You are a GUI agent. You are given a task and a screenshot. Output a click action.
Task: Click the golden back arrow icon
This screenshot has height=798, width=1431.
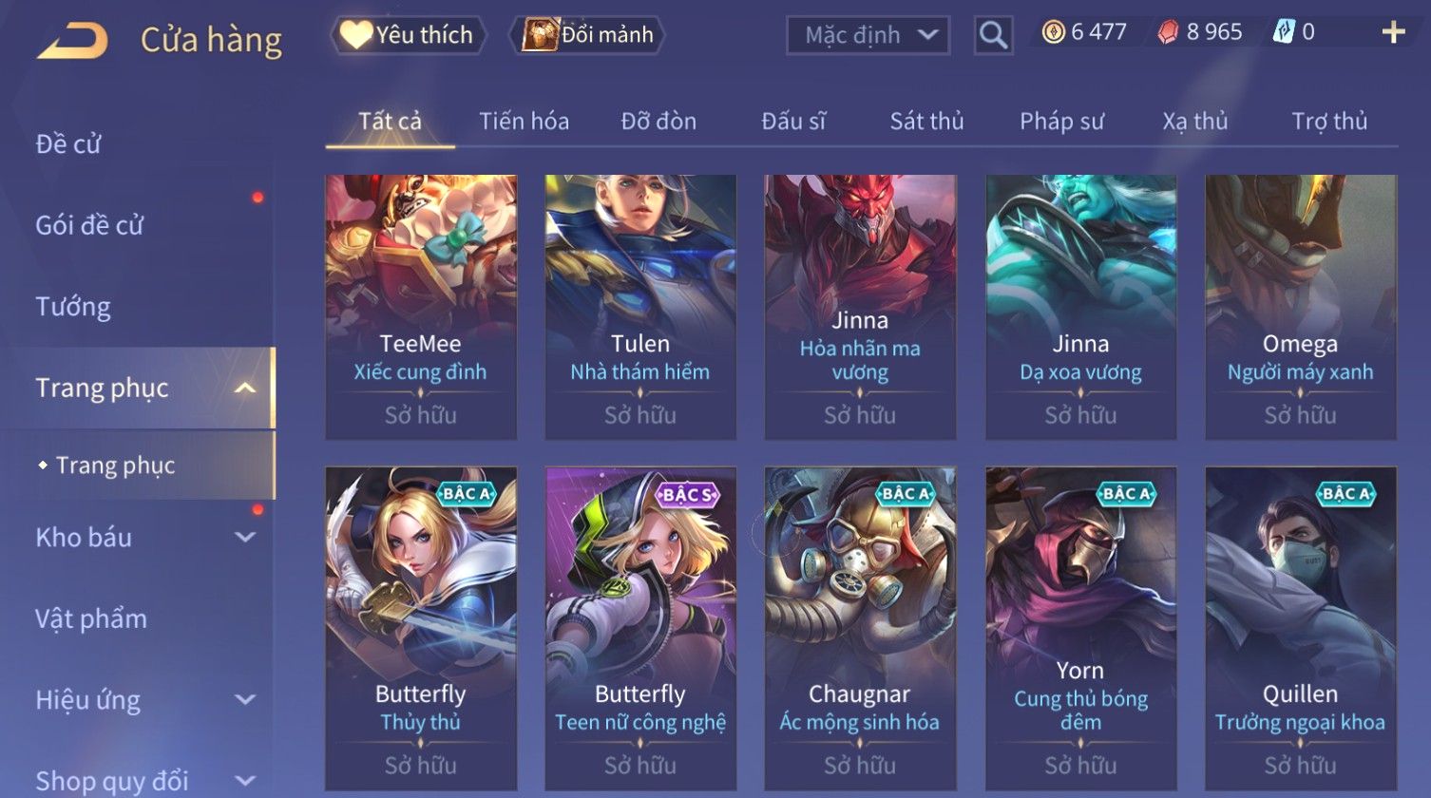[x=72, y=40]
